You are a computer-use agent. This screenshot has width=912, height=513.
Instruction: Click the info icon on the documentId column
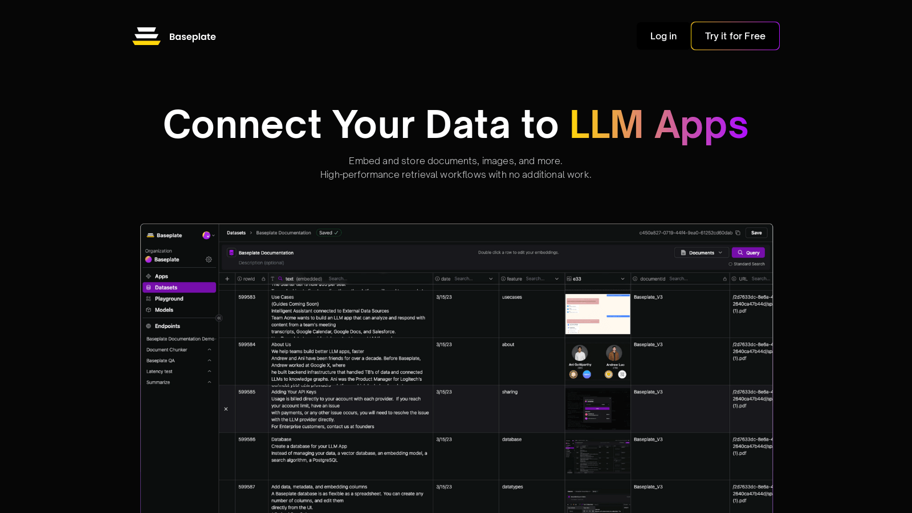pos(635,279)
